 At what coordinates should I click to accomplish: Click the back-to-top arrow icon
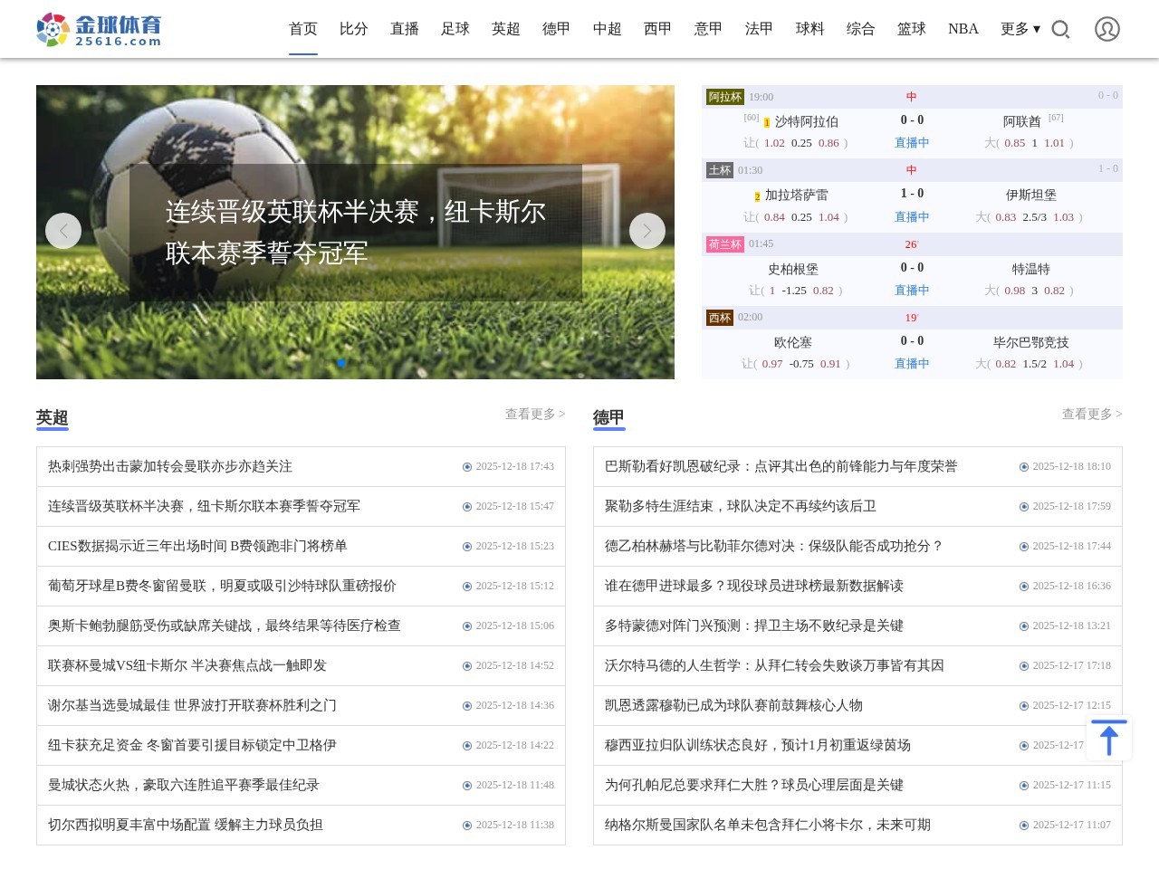coord(1108,738)
